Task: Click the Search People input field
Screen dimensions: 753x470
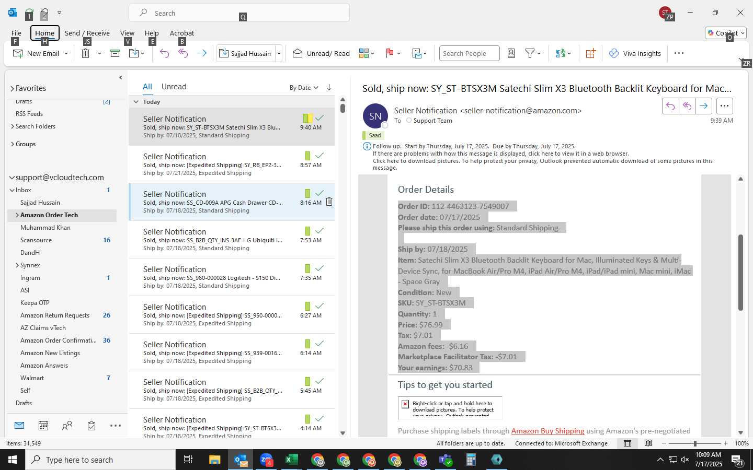Action: pos(469,53)
